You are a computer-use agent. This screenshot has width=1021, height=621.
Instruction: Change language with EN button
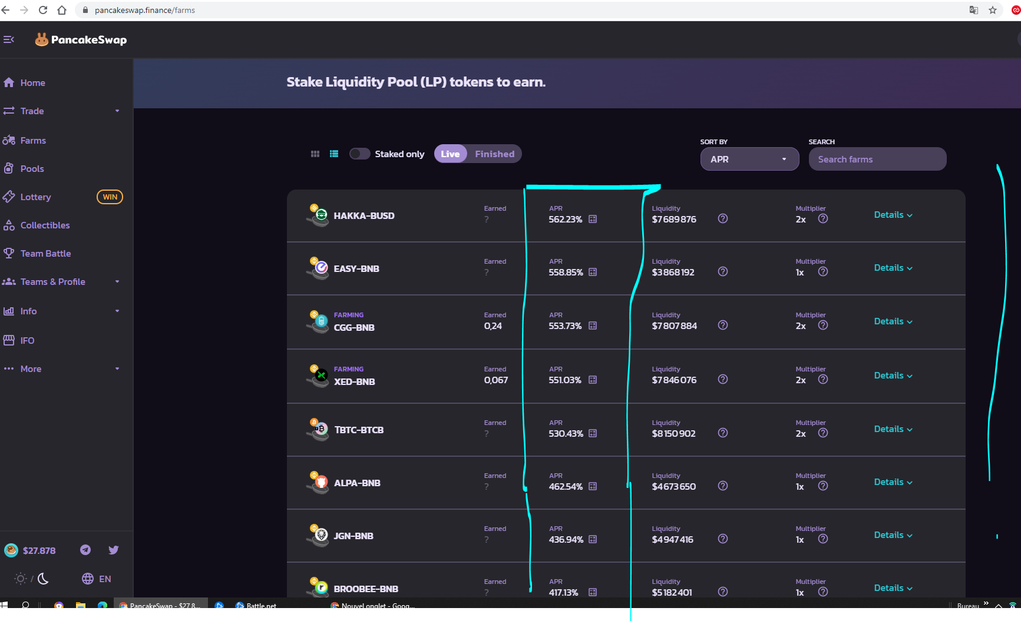click(97, 579)
